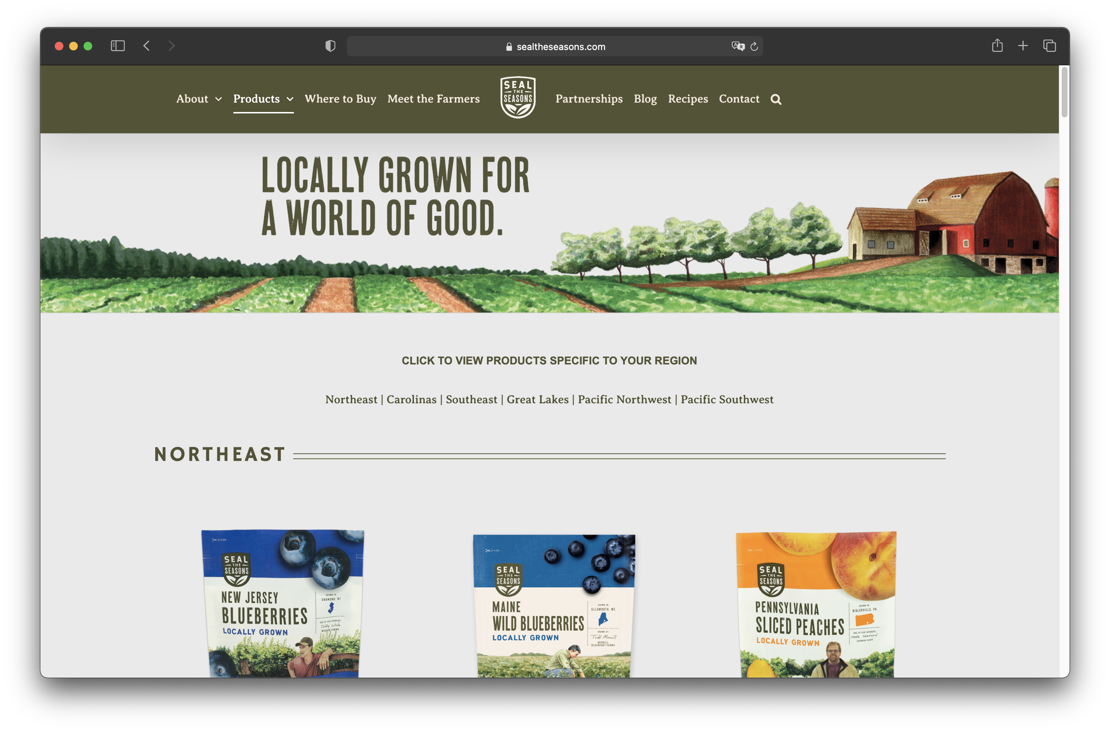
Task: Jump to the Pacific Southwest region link
Action: 727,400
